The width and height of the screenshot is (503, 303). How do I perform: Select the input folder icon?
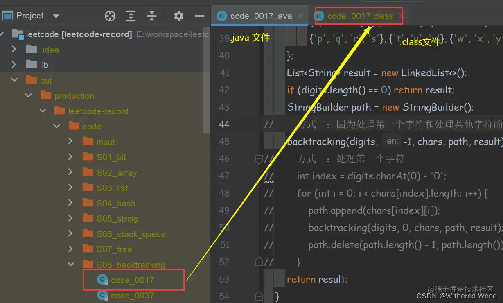(88, 141)
